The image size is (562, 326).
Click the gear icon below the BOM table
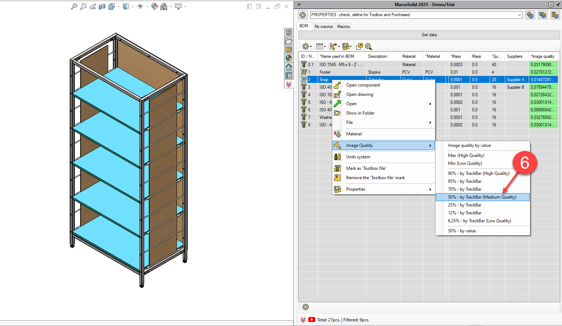click(x=306, y=307)
